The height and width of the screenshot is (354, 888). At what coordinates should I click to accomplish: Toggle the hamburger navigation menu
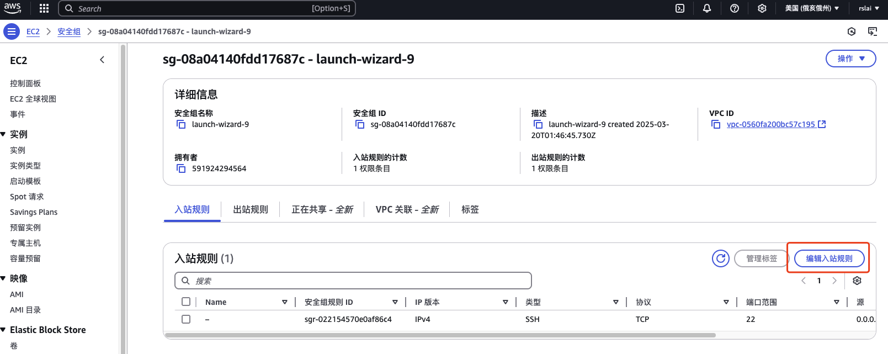12,31
